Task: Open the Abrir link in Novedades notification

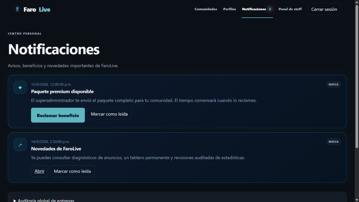Action: (39, 171)
